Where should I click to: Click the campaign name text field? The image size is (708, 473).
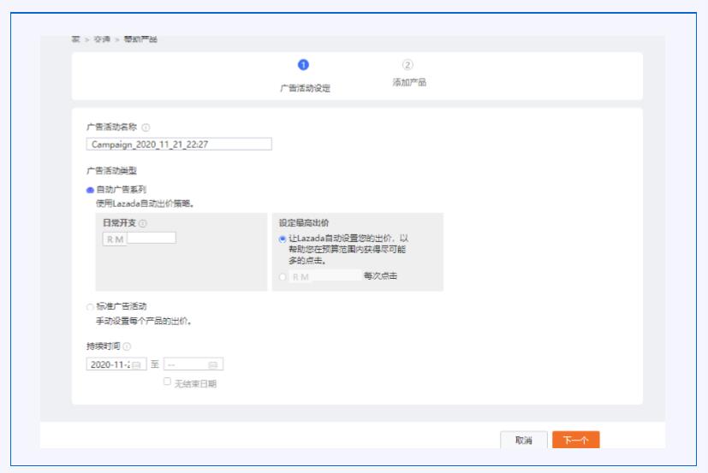tap(179, 144)
